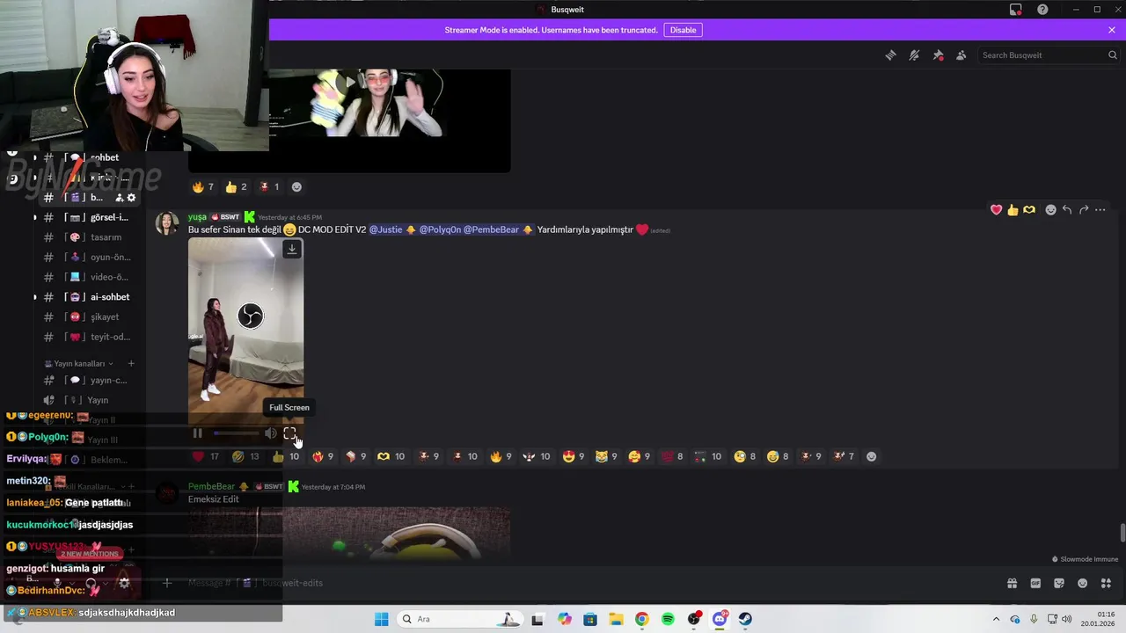Open sticker picker in message bar
Viewport: 1126px width, 633px height.
point(1059,583)
